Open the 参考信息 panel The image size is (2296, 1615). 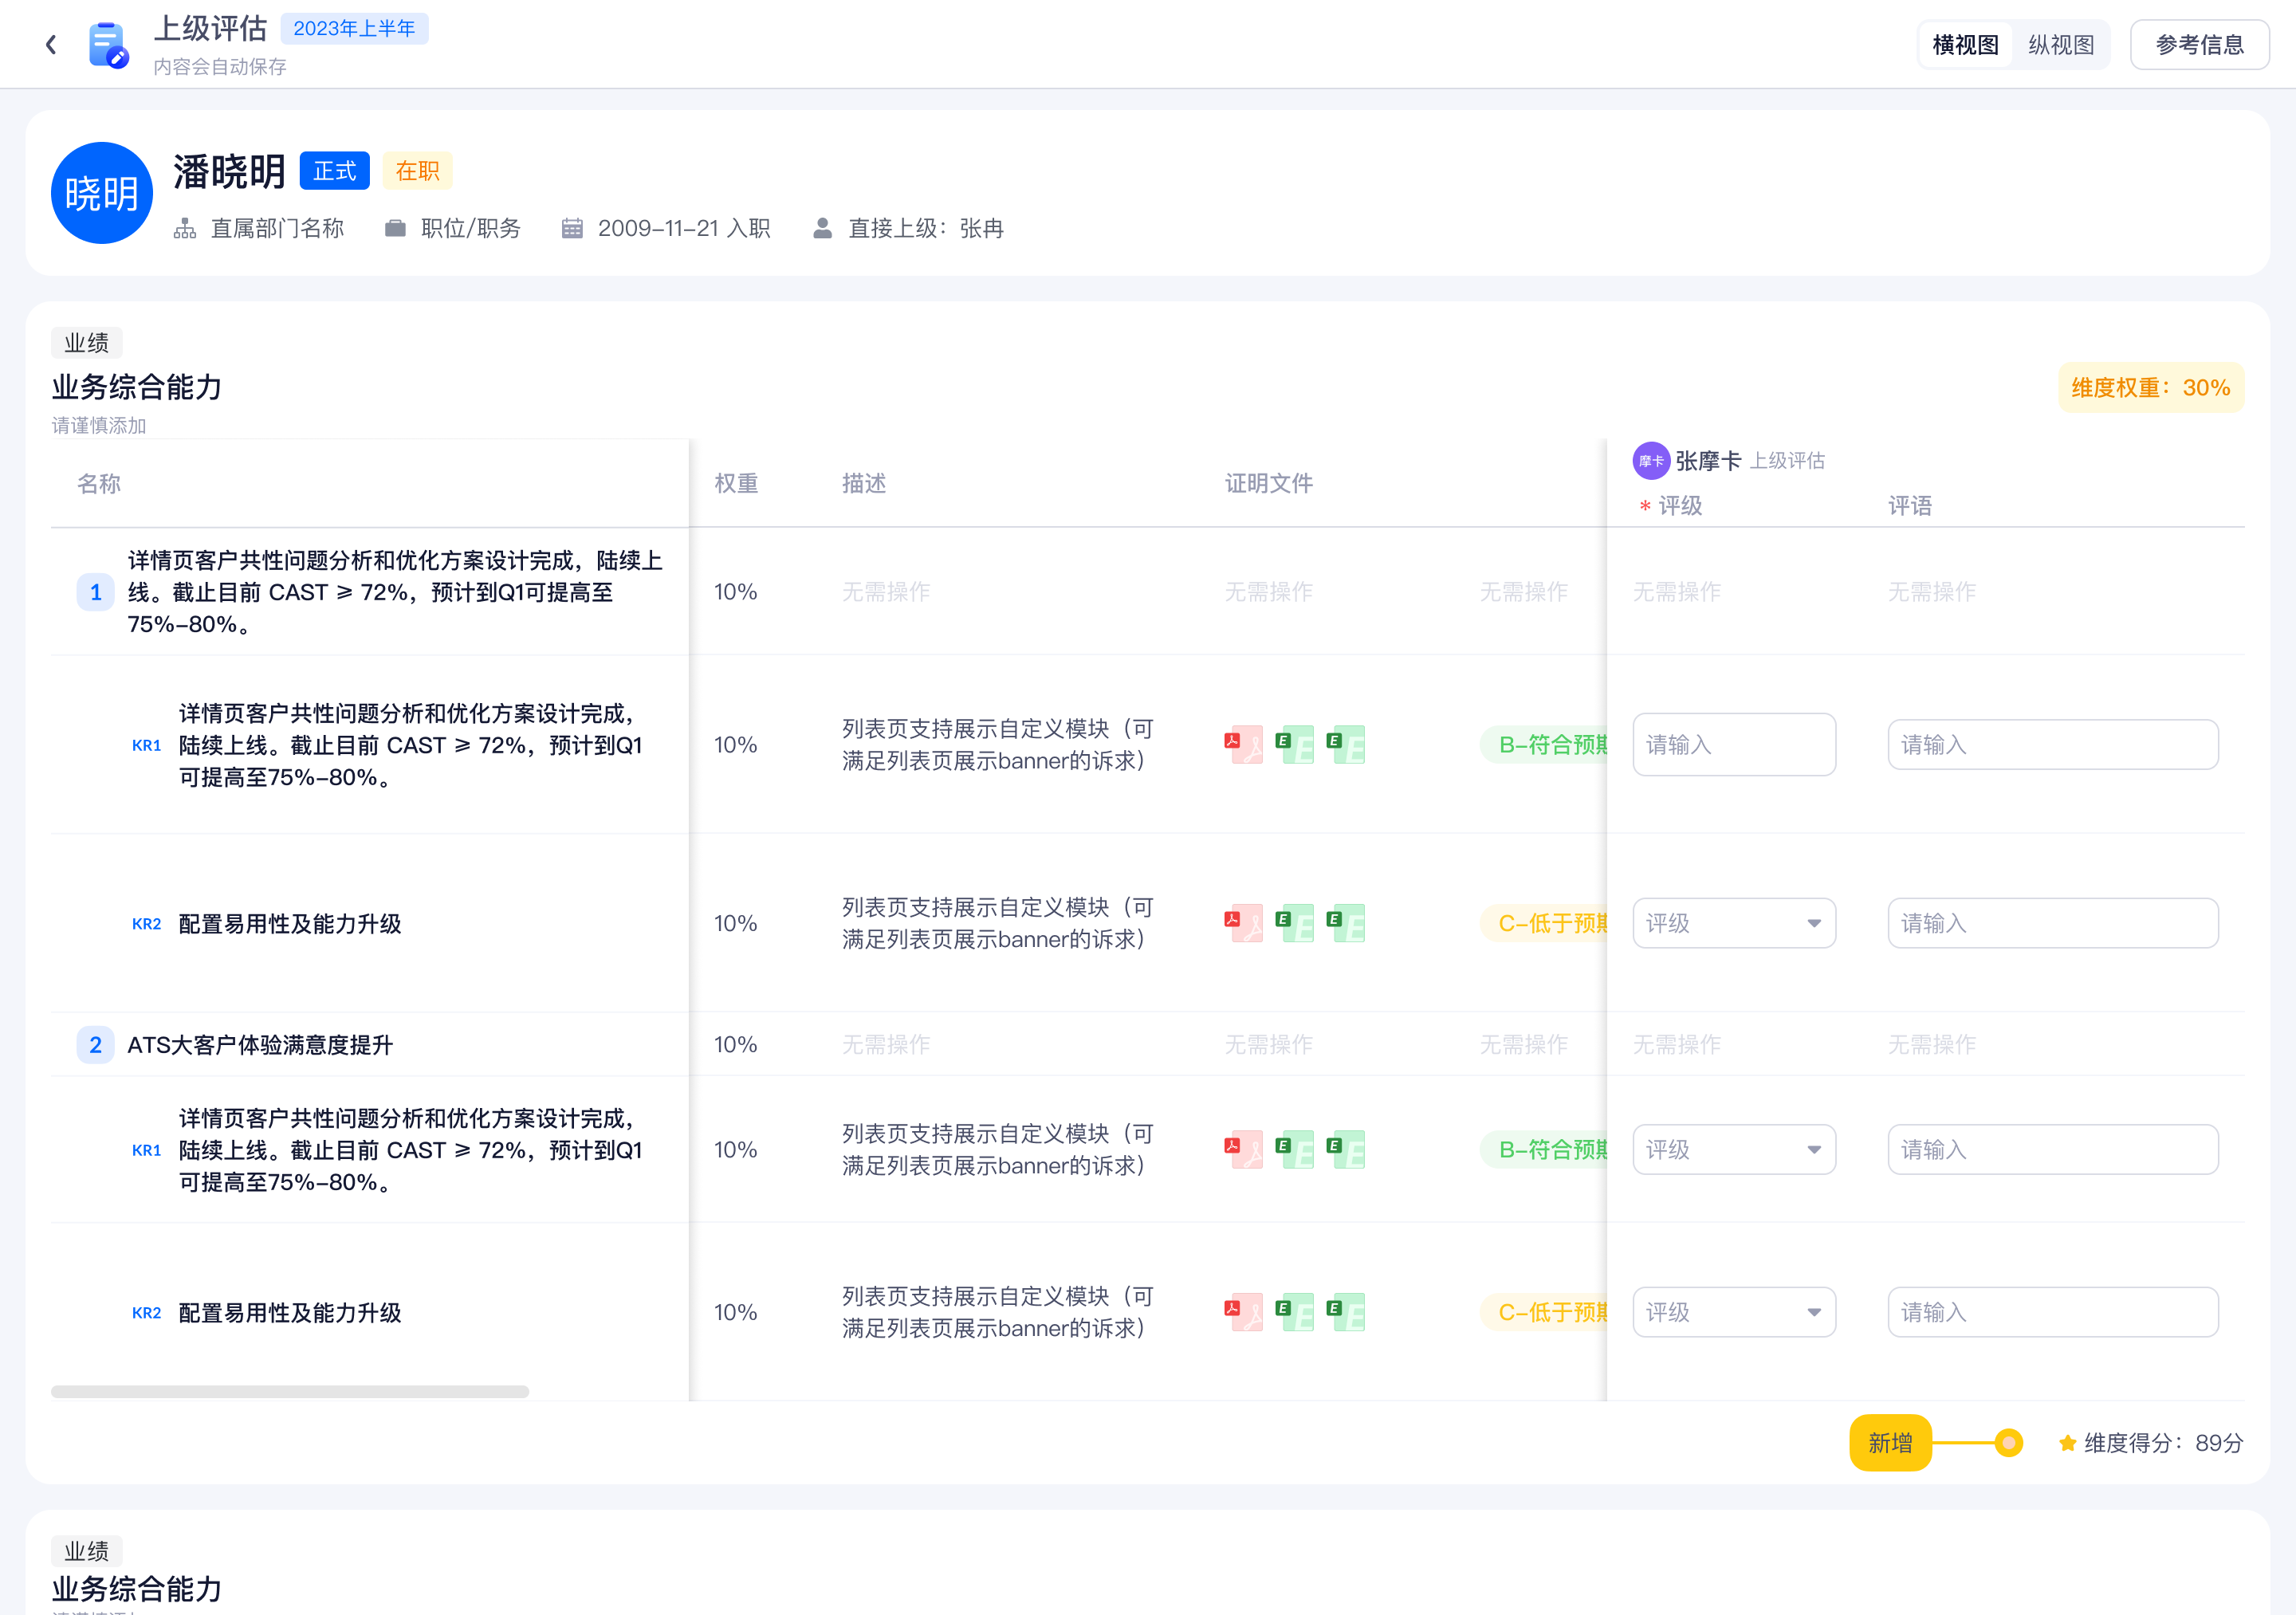tap(2199, 45)
